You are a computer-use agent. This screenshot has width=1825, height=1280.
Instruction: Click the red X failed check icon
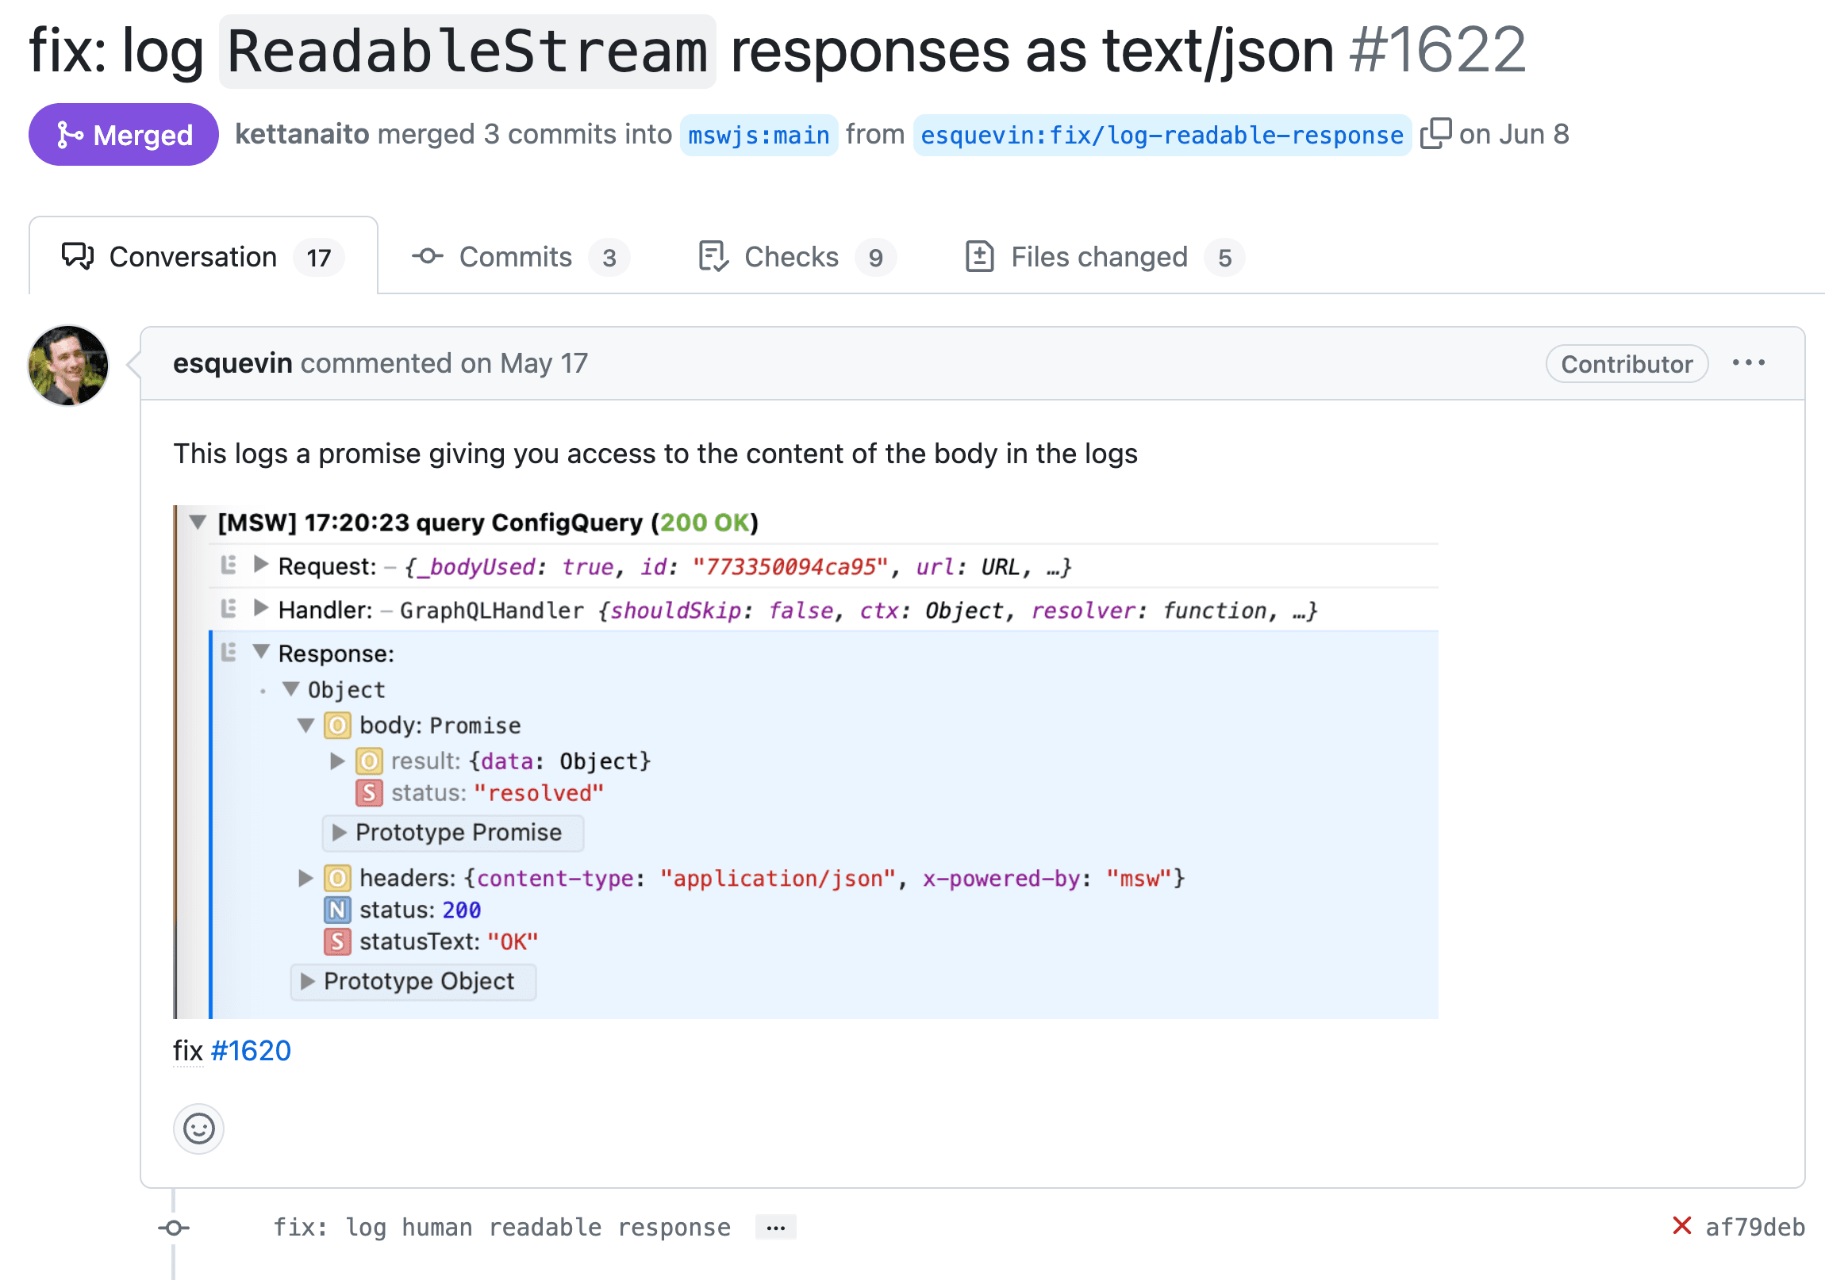click(1682, 1226)
